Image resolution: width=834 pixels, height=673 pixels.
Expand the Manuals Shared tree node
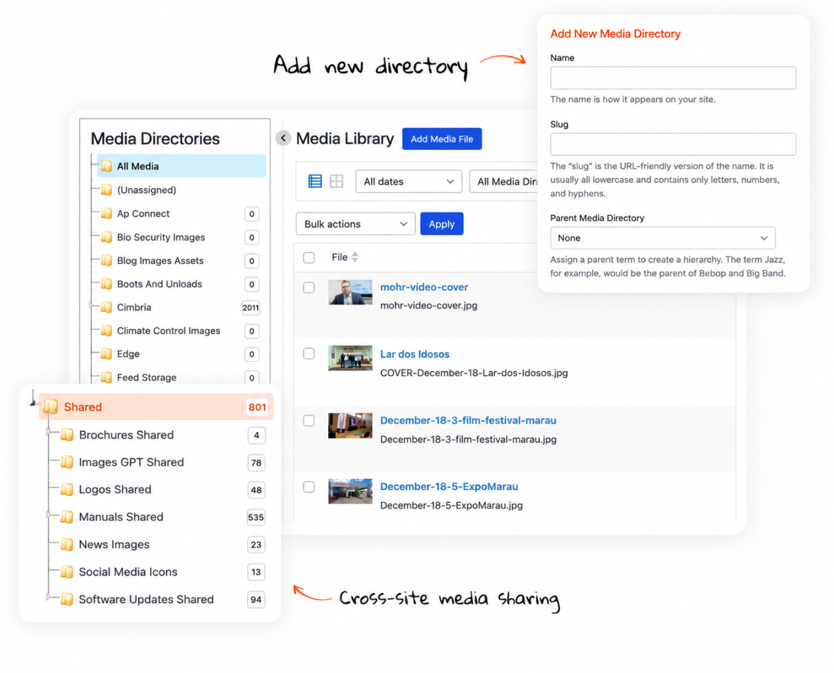coord(48,515)
